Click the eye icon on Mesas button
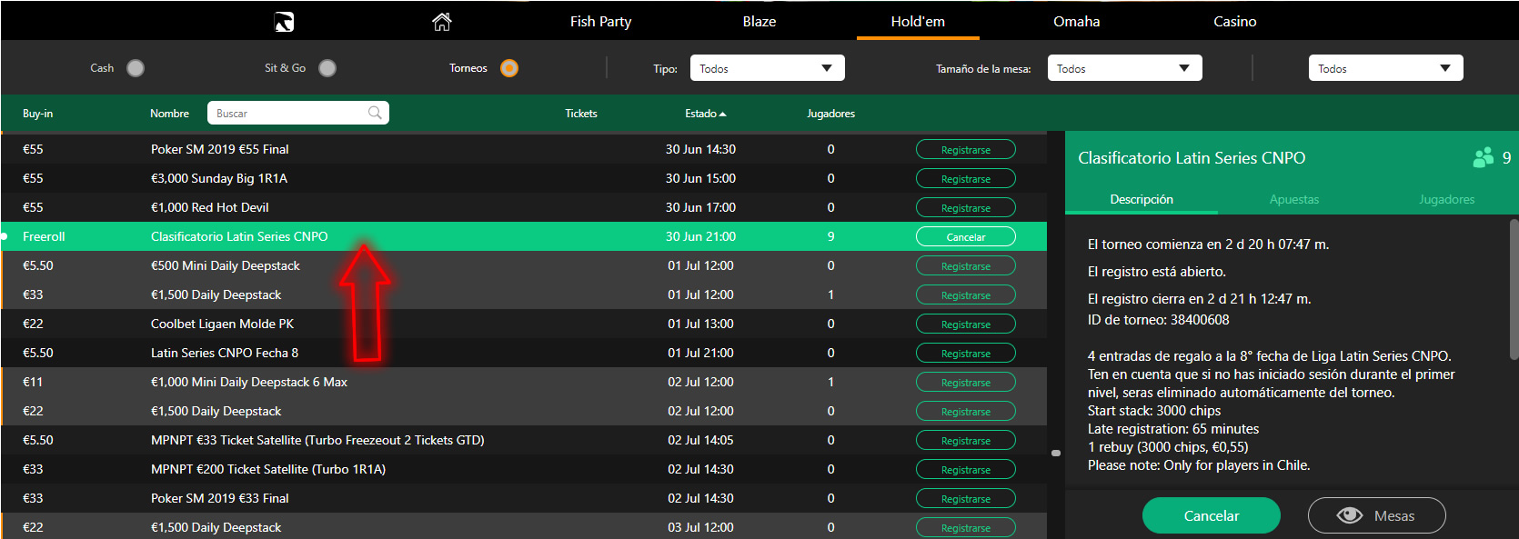The height and width of the screenshot is (539, 1519). 1350,515
